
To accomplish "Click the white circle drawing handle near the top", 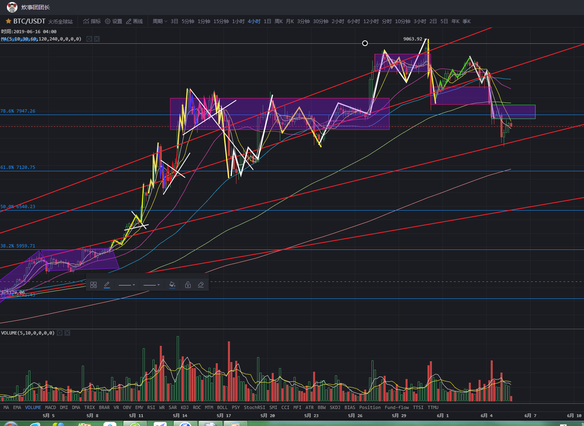I will point(365,43).
